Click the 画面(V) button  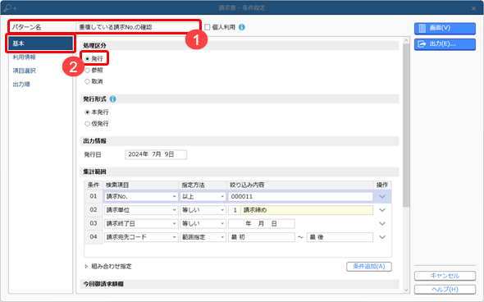point(445,28)
